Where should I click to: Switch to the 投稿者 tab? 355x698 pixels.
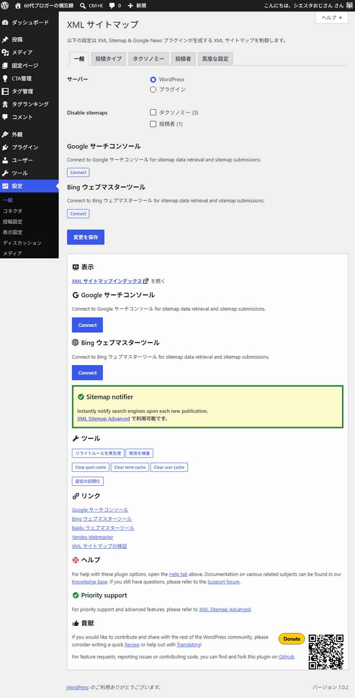pos(183,59)
